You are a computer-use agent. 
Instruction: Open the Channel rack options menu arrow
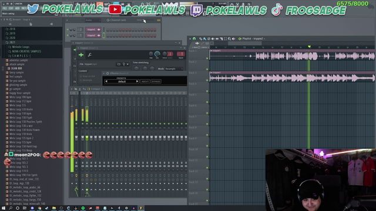[67, 20]
